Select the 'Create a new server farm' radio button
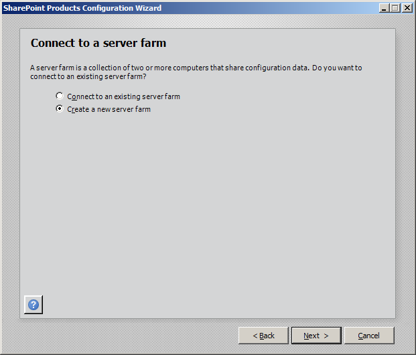This screenshot has width=416, height=355. pyautogui.click(x=60, y=109)
